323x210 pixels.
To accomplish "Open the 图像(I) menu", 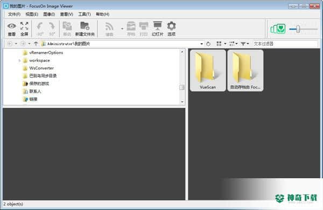I will pyautogui.click(x=49, y=14).
